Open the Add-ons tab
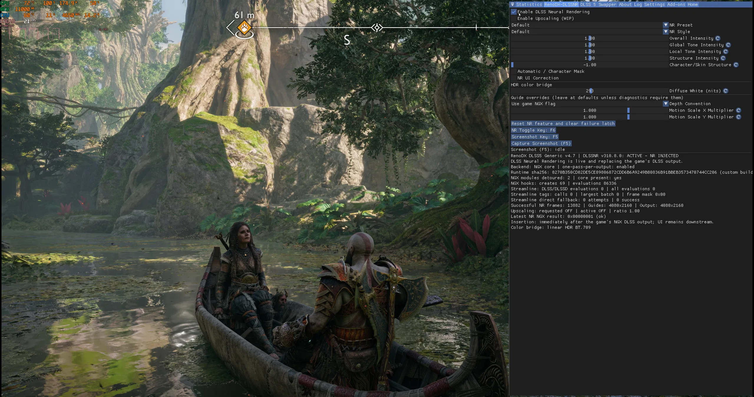The height and width of the screenshot is (397, 754). [676, 4]
